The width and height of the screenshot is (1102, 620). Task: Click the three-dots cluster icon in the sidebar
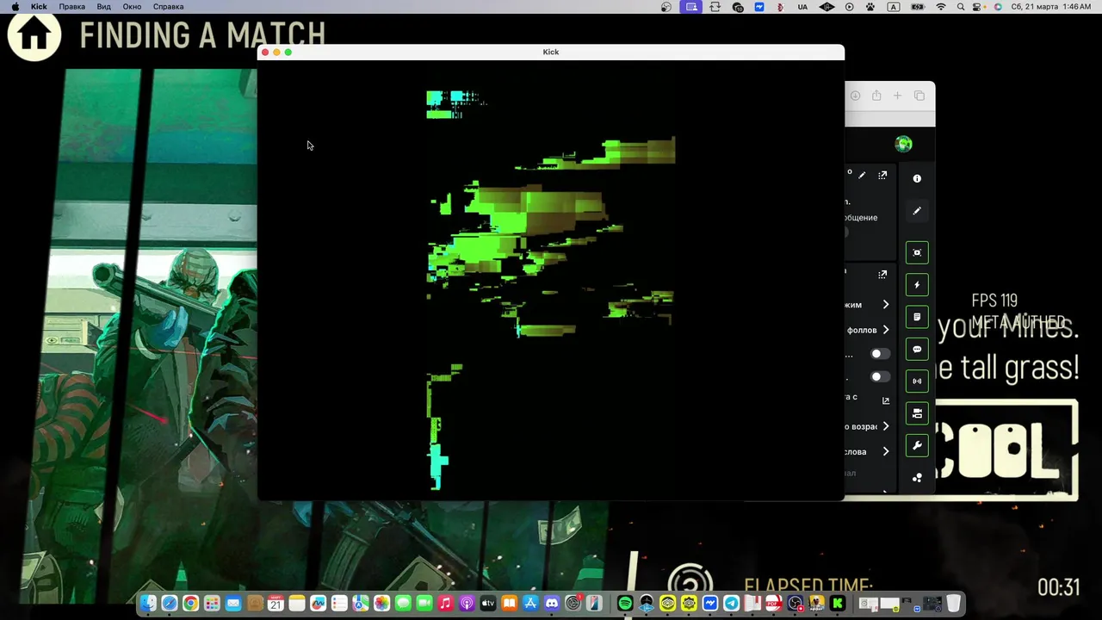point(917,478)
